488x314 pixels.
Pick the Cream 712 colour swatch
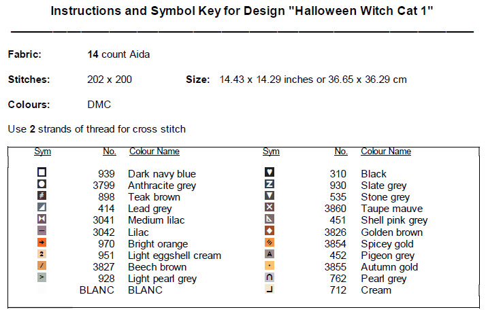[x=270, y=290]
